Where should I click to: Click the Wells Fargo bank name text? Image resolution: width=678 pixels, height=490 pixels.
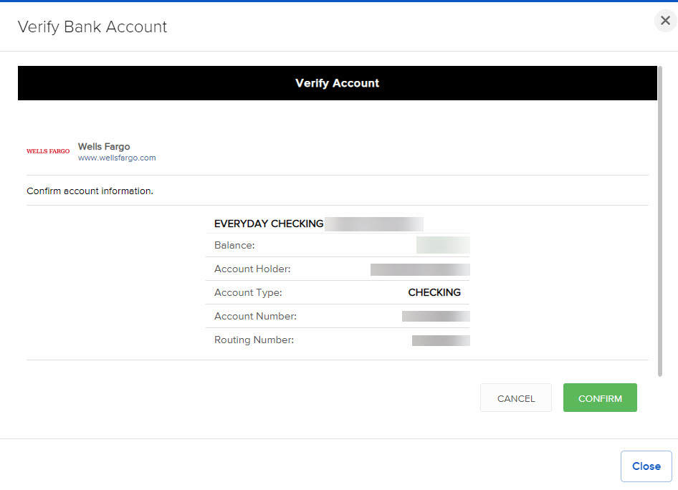pyautogui.click(x=104, y=146)
